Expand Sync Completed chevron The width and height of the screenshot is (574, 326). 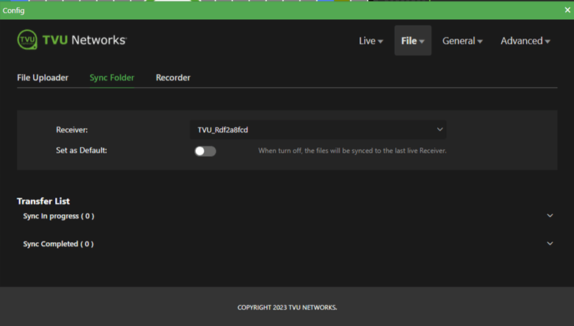coord(550,244)
